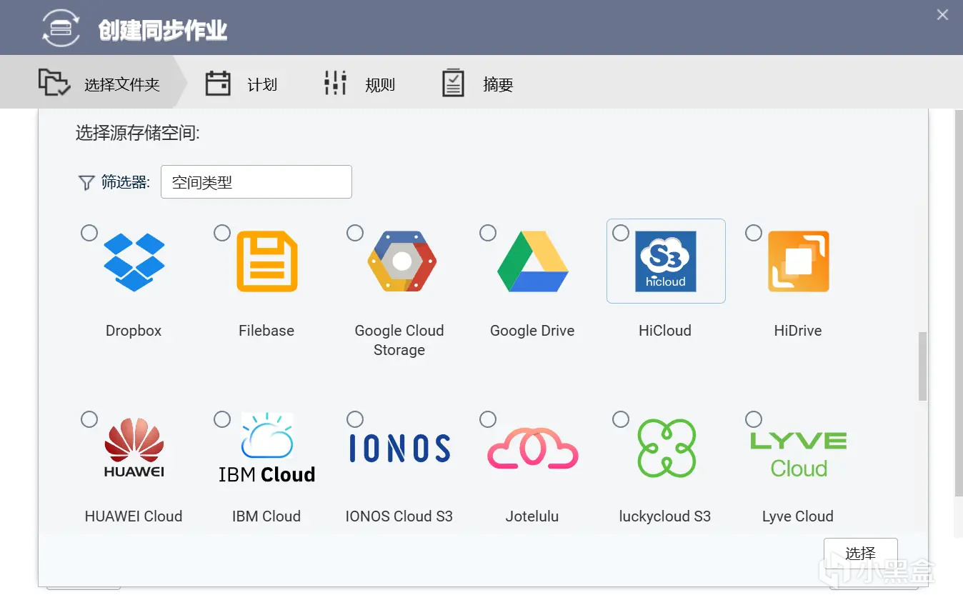
Task: Click the HUAWEI Cloud logo
Action: tap(134, 448)
